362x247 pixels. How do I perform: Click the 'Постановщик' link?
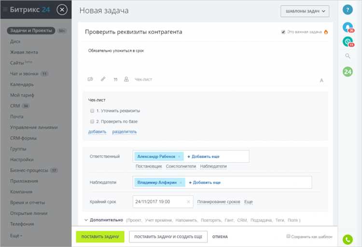click(x=149, y=166)
